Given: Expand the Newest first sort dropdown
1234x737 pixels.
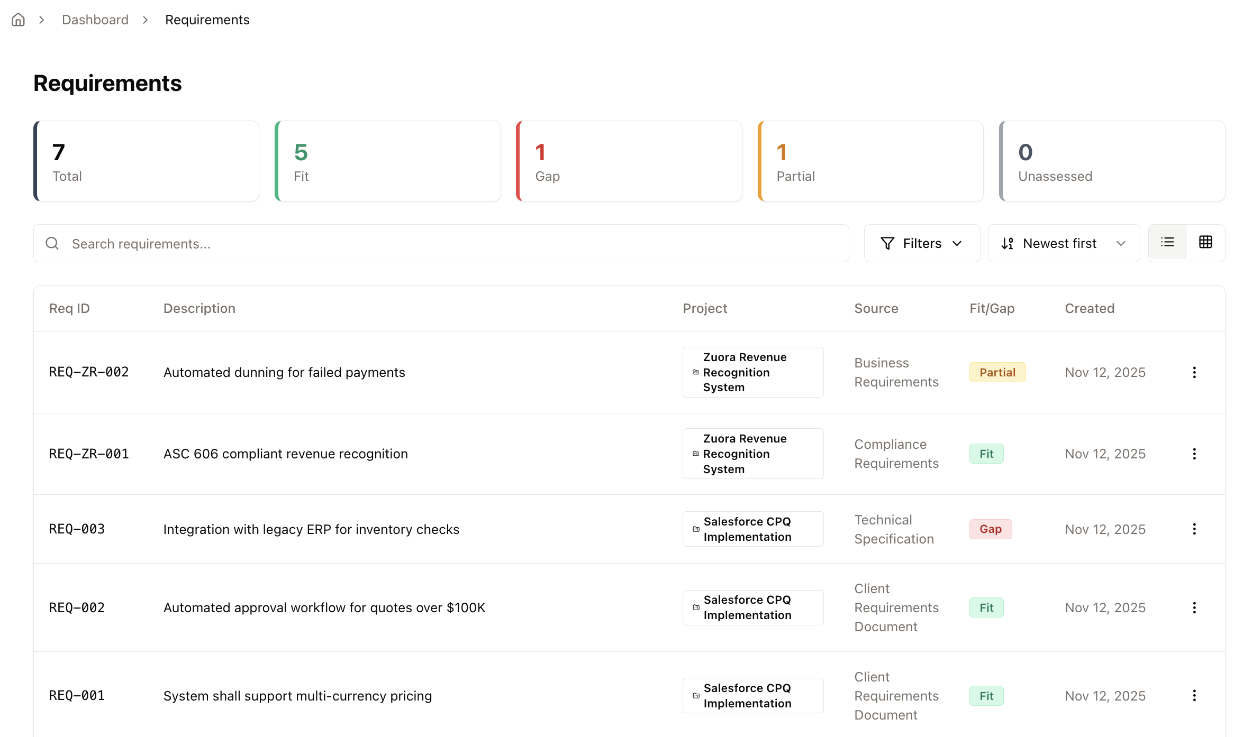Looking at the screenshot, I should (x=1063, y=243).
